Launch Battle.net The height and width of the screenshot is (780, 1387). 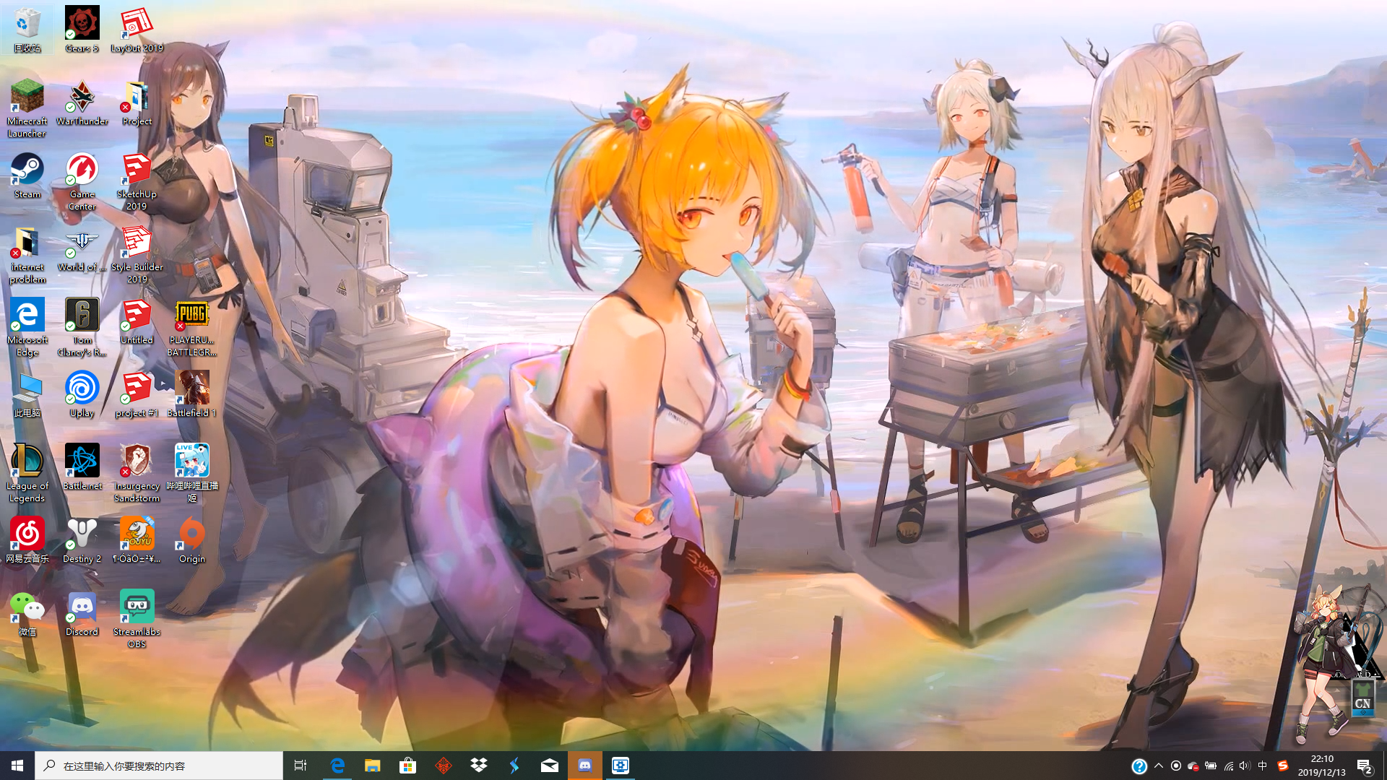click(x=82, y=462)
